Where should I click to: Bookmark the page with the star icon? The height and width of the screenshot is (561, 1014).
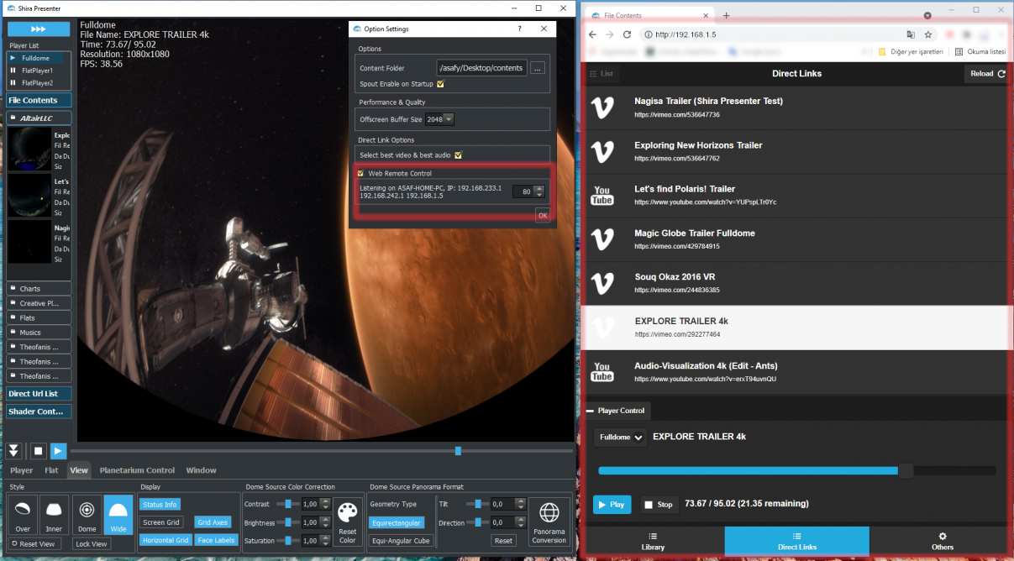click(x=928, y=34)
